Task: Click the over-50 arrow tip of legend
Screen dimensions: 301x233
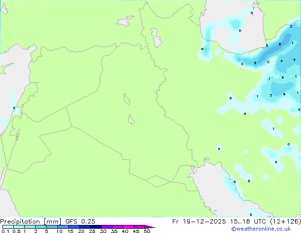Action: click(150, 227)
